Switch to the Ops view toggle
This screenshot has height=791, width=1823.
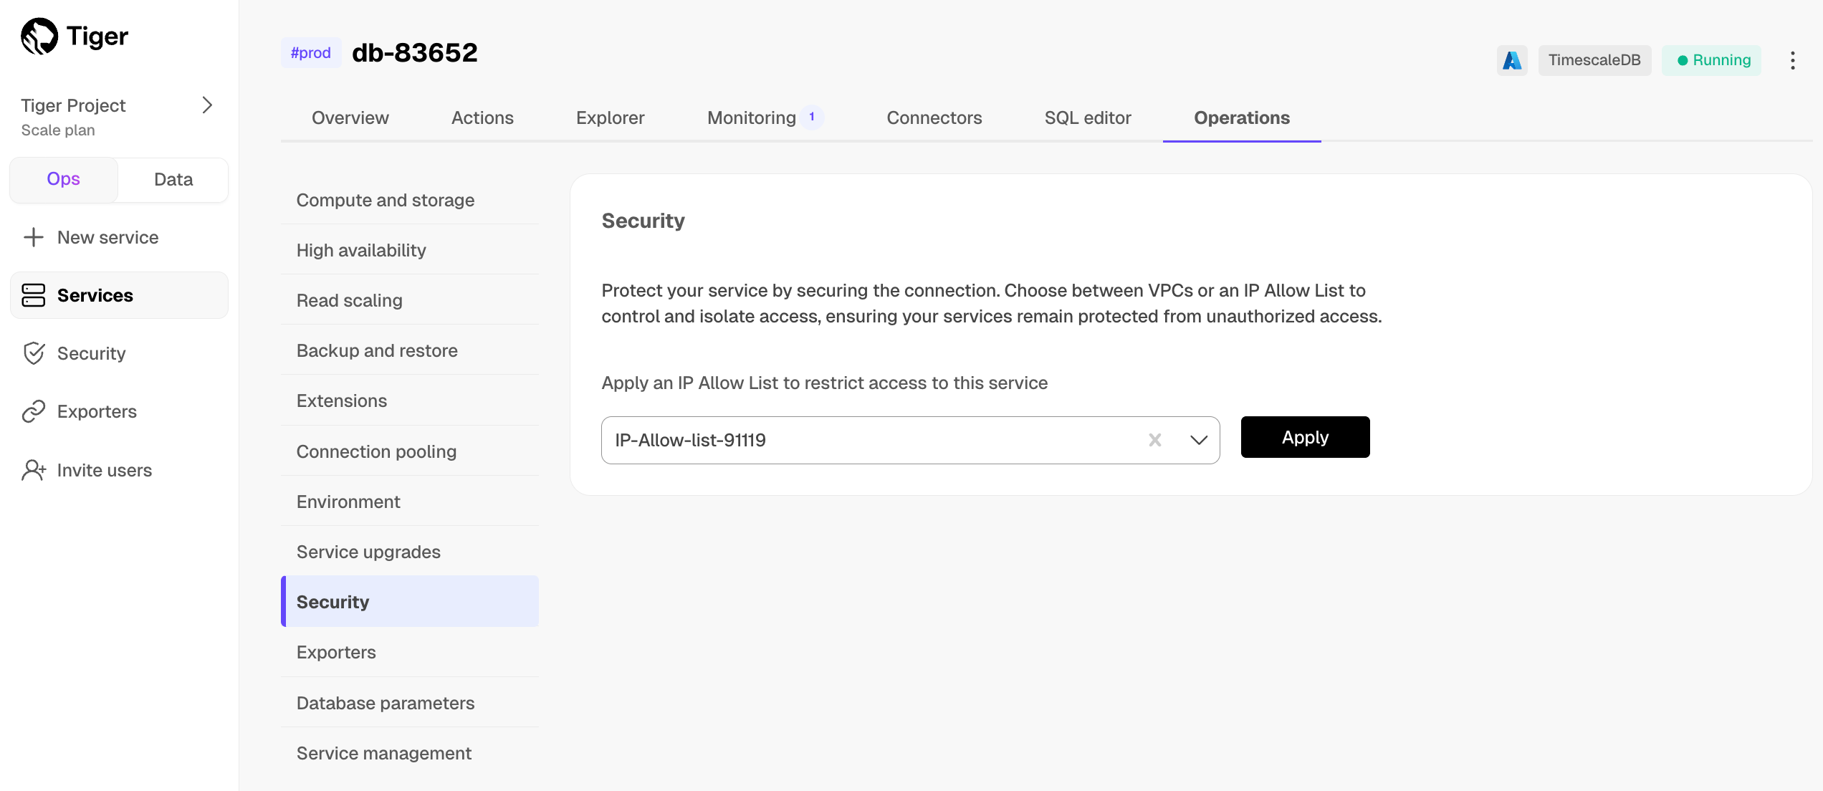63,179
